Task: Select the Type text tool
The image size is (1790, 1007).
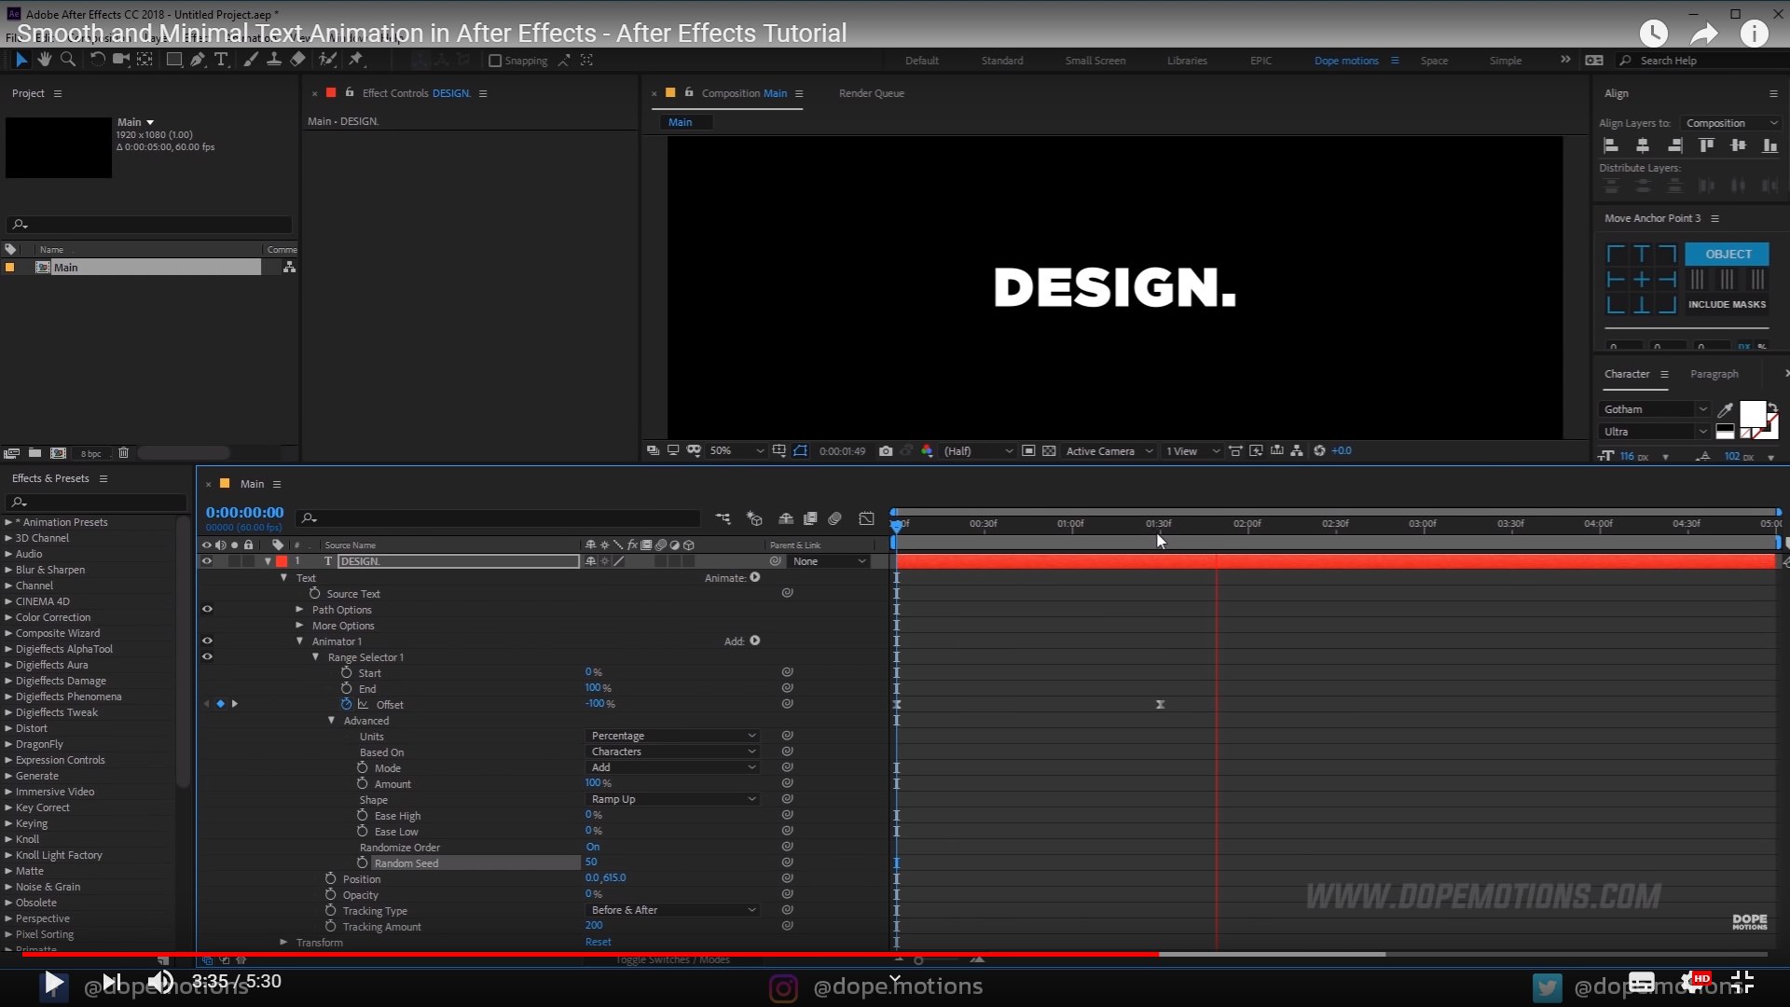Action: point(222,60)
